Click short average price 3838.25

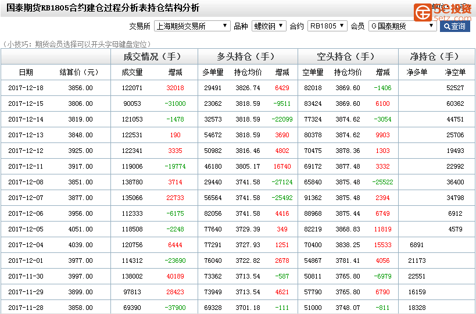pyautogui.click(x=348, y=245)
